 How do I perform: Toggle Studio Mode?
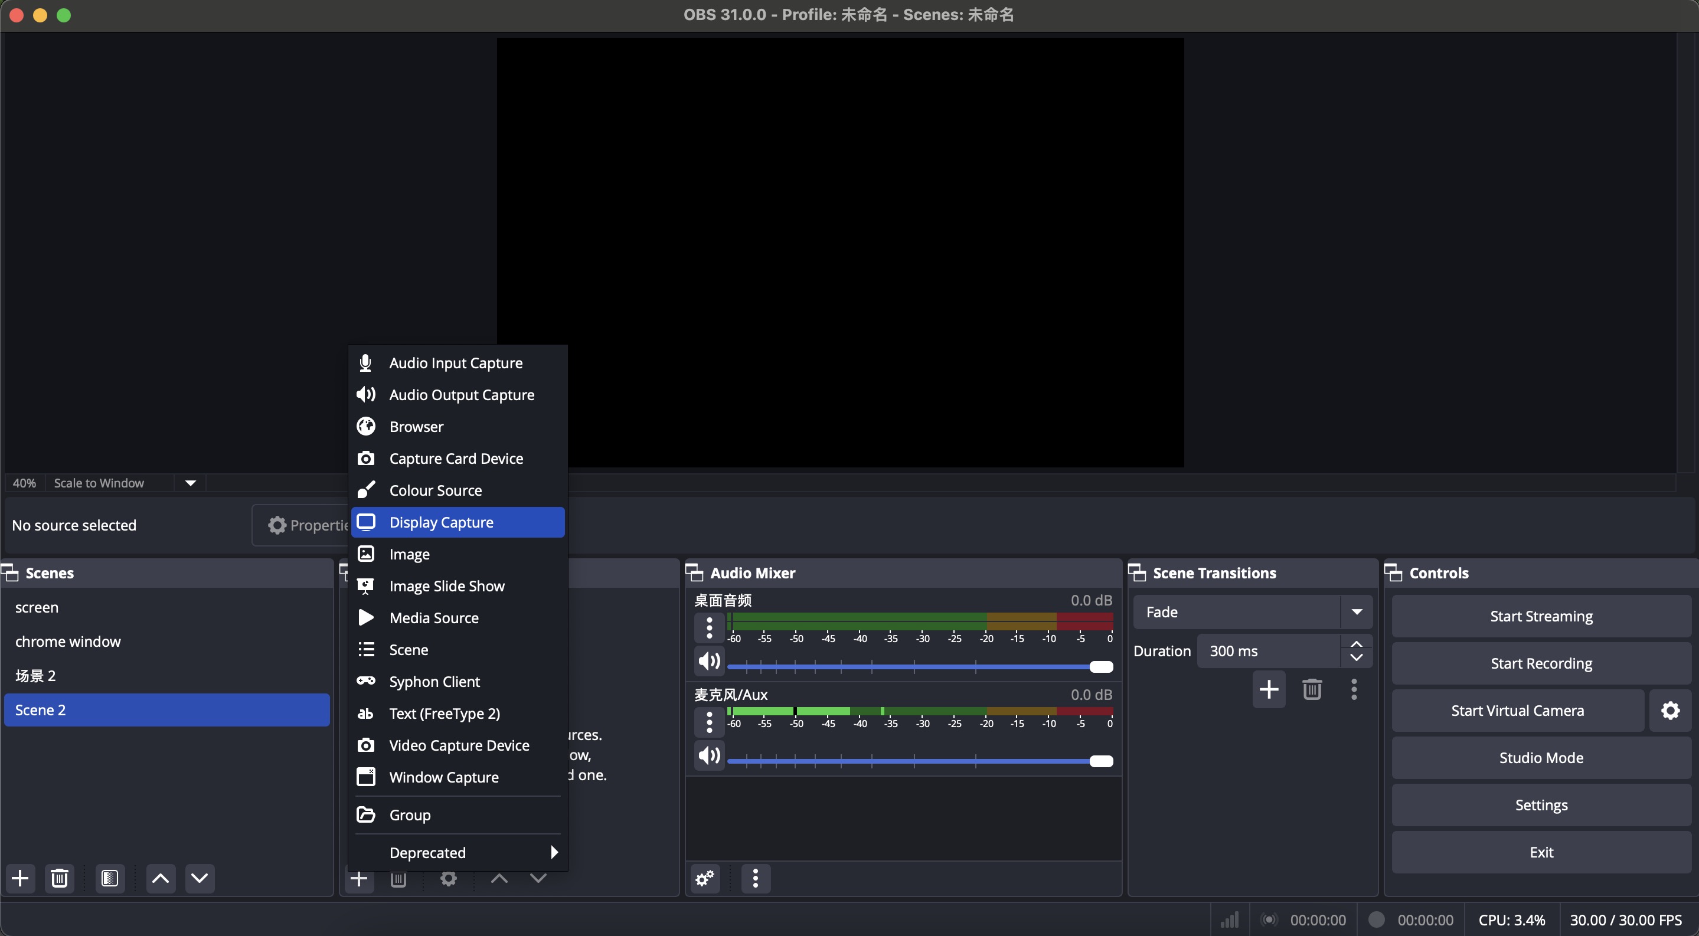tap(1541, 758)
